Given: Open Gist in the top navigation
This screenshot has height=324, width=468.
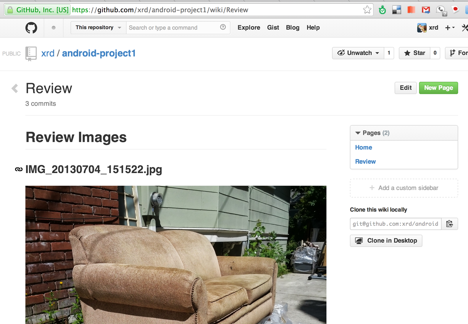Looking at the screenshot, I should [273, 27].
